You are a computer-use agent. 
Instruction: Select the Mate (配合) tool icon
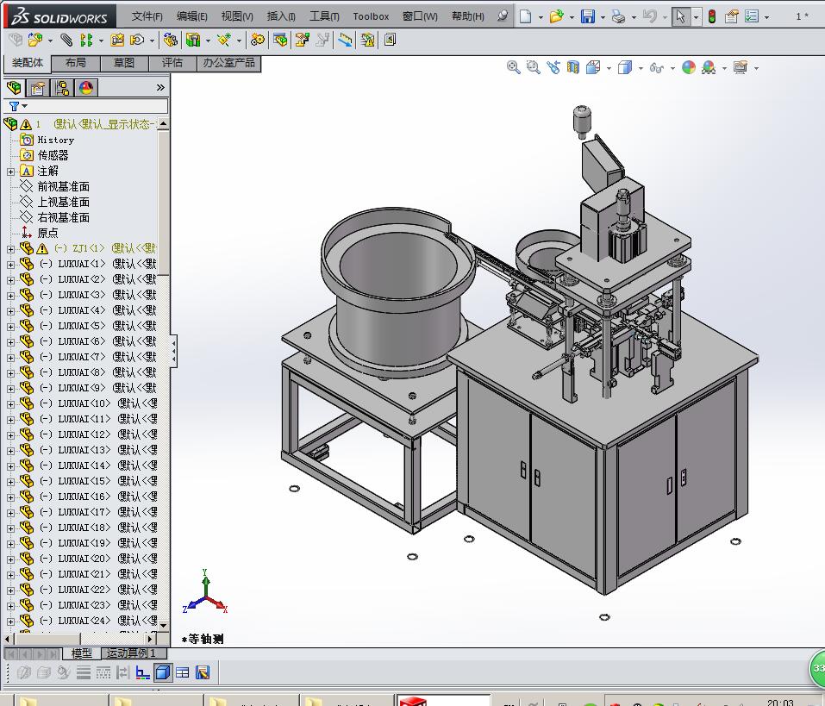click(65, 40)
